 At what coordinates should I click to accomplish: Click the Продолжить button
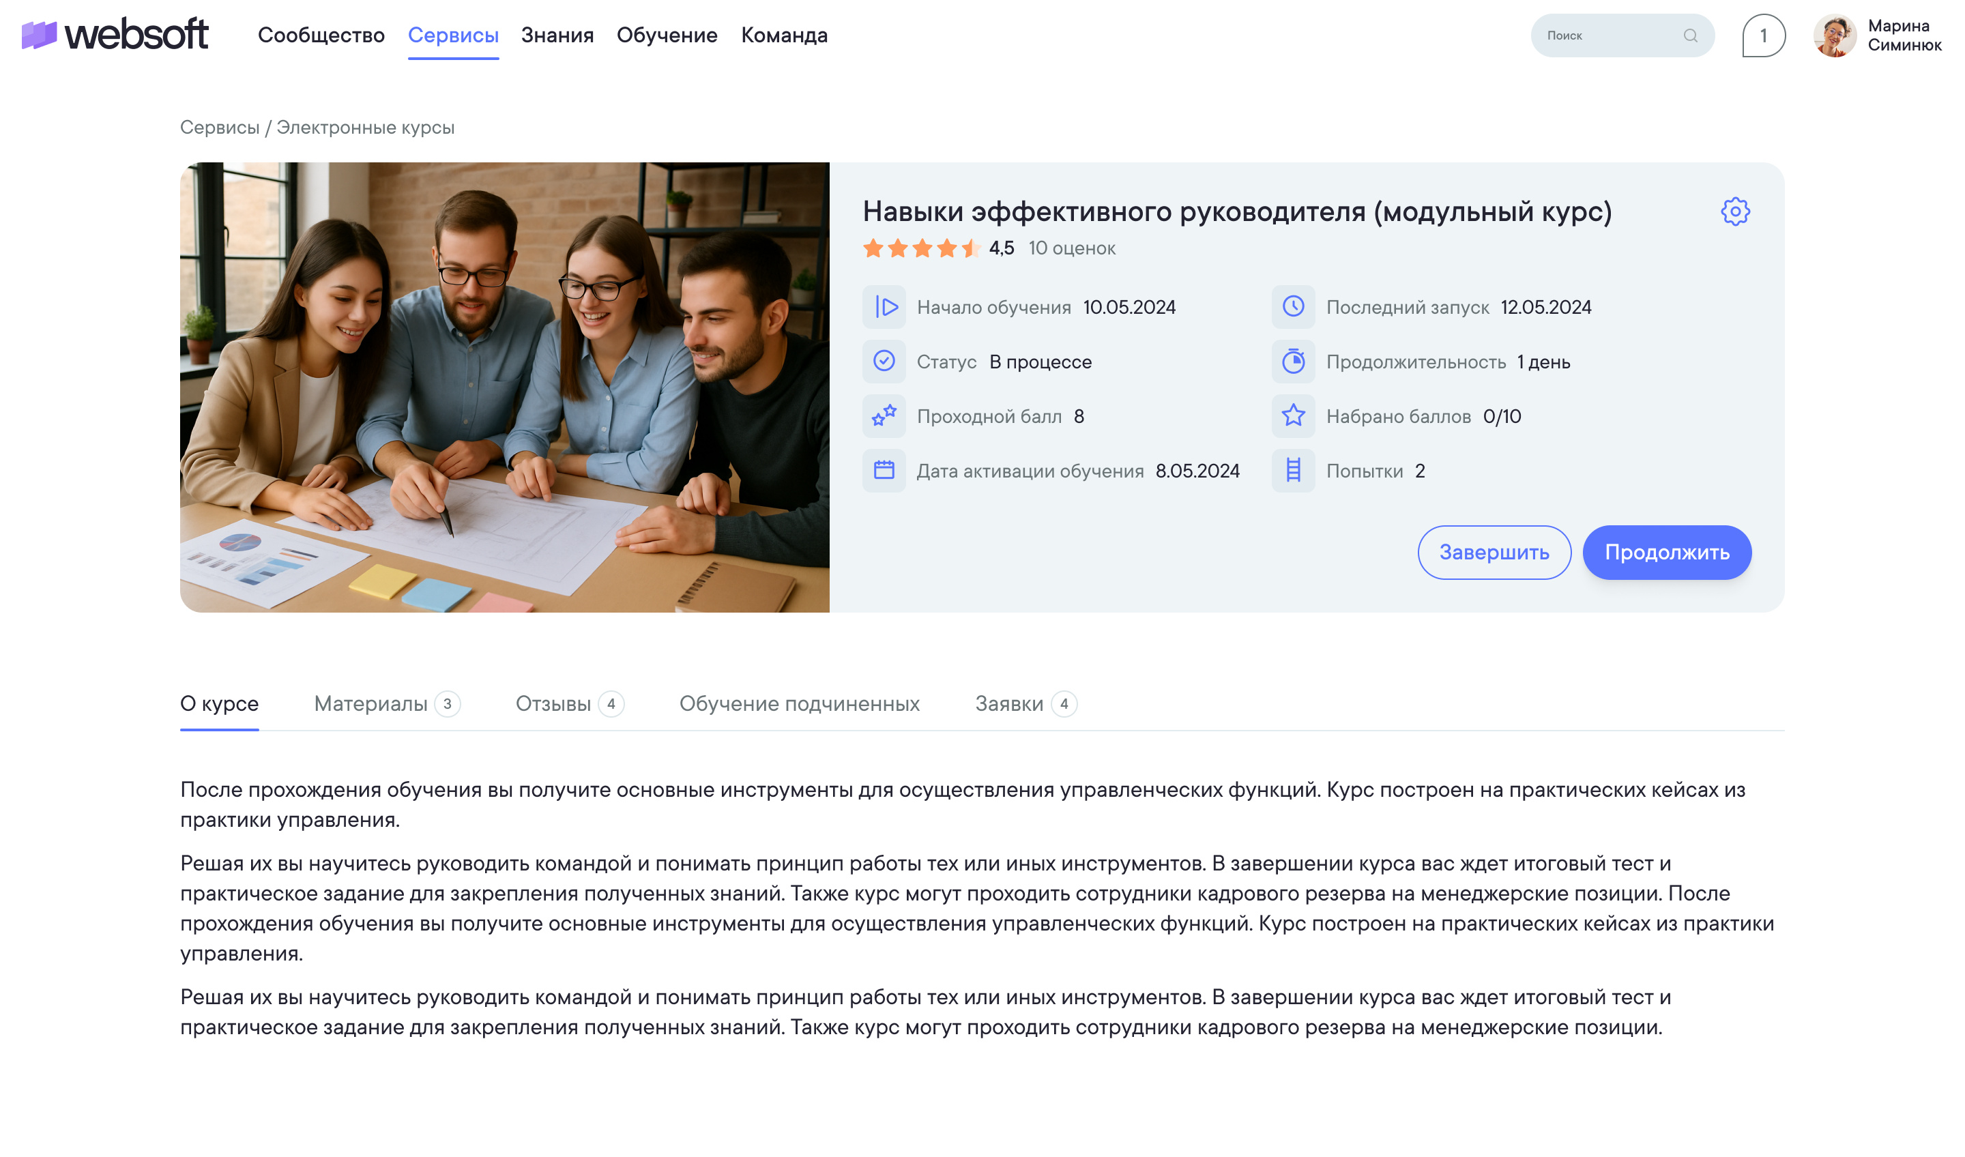[x=1667, y=553]
